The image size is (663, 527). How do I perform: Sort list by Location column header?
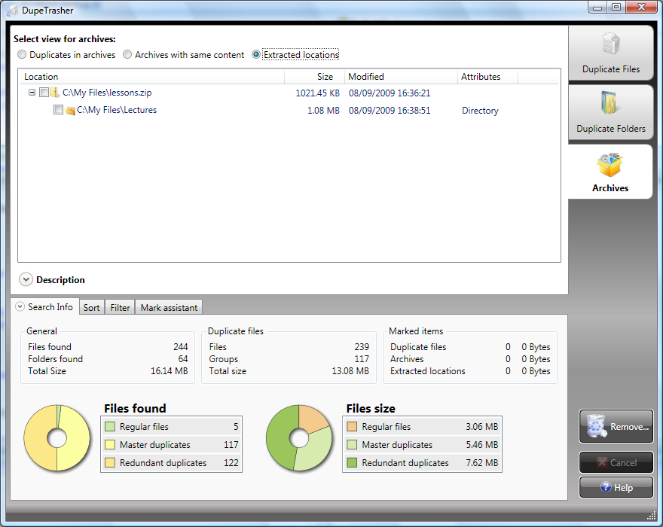pos(151,77)
